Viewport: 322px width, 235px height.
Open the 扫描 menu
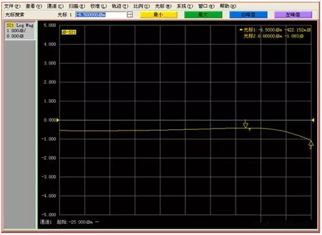pos(77,6)
